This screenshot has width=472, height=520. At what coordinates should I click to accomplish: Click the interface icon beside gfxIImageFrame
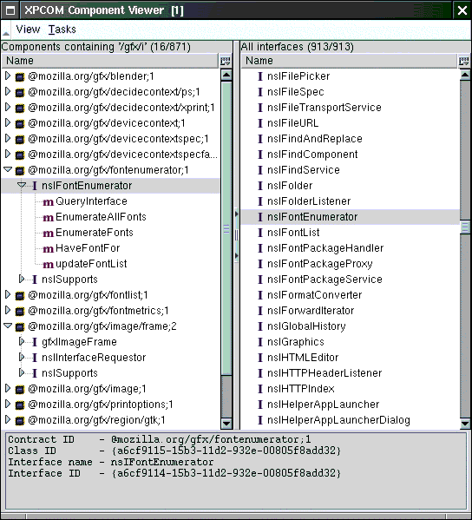(35, 342)
